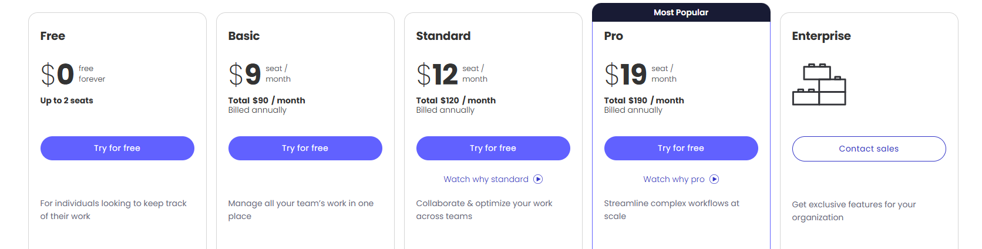The width and height of the screenshot is (982, 249).
Task: Click Try for free on Free plan
Action: pyautogui.click(x=117, y=148)
